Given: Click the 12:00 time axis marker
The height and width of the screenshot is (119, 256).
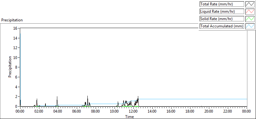Looking at the screenshot, I should tap(133, 112).
